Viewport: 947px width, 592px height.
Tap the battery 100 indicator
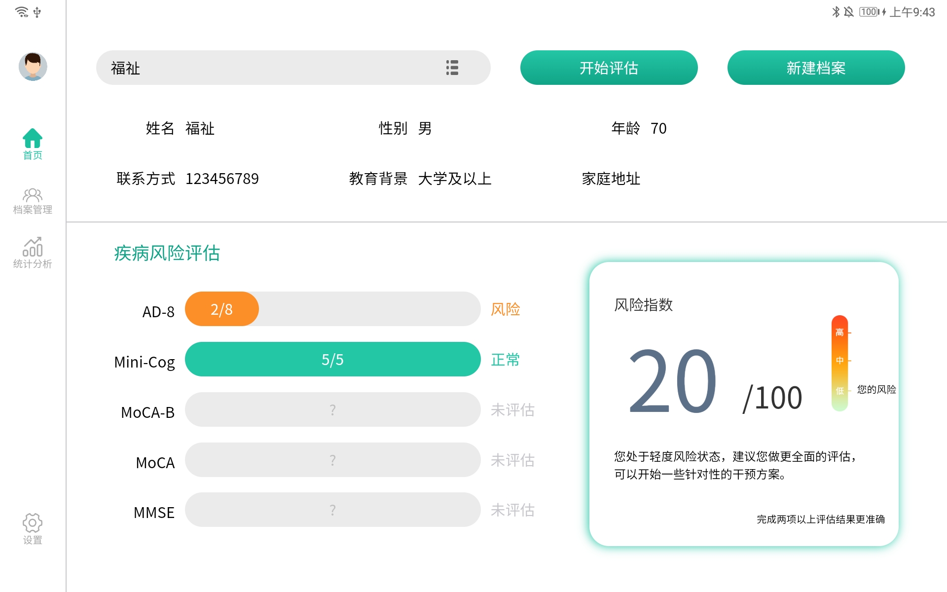pos(870,12)
